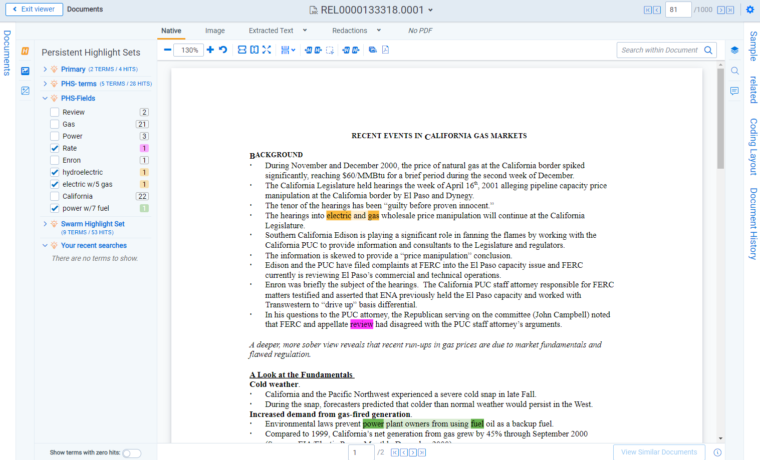This screenshot has width=760, height=460.
Task: Select the fit-to-width icon
Action: coord(242,50)
